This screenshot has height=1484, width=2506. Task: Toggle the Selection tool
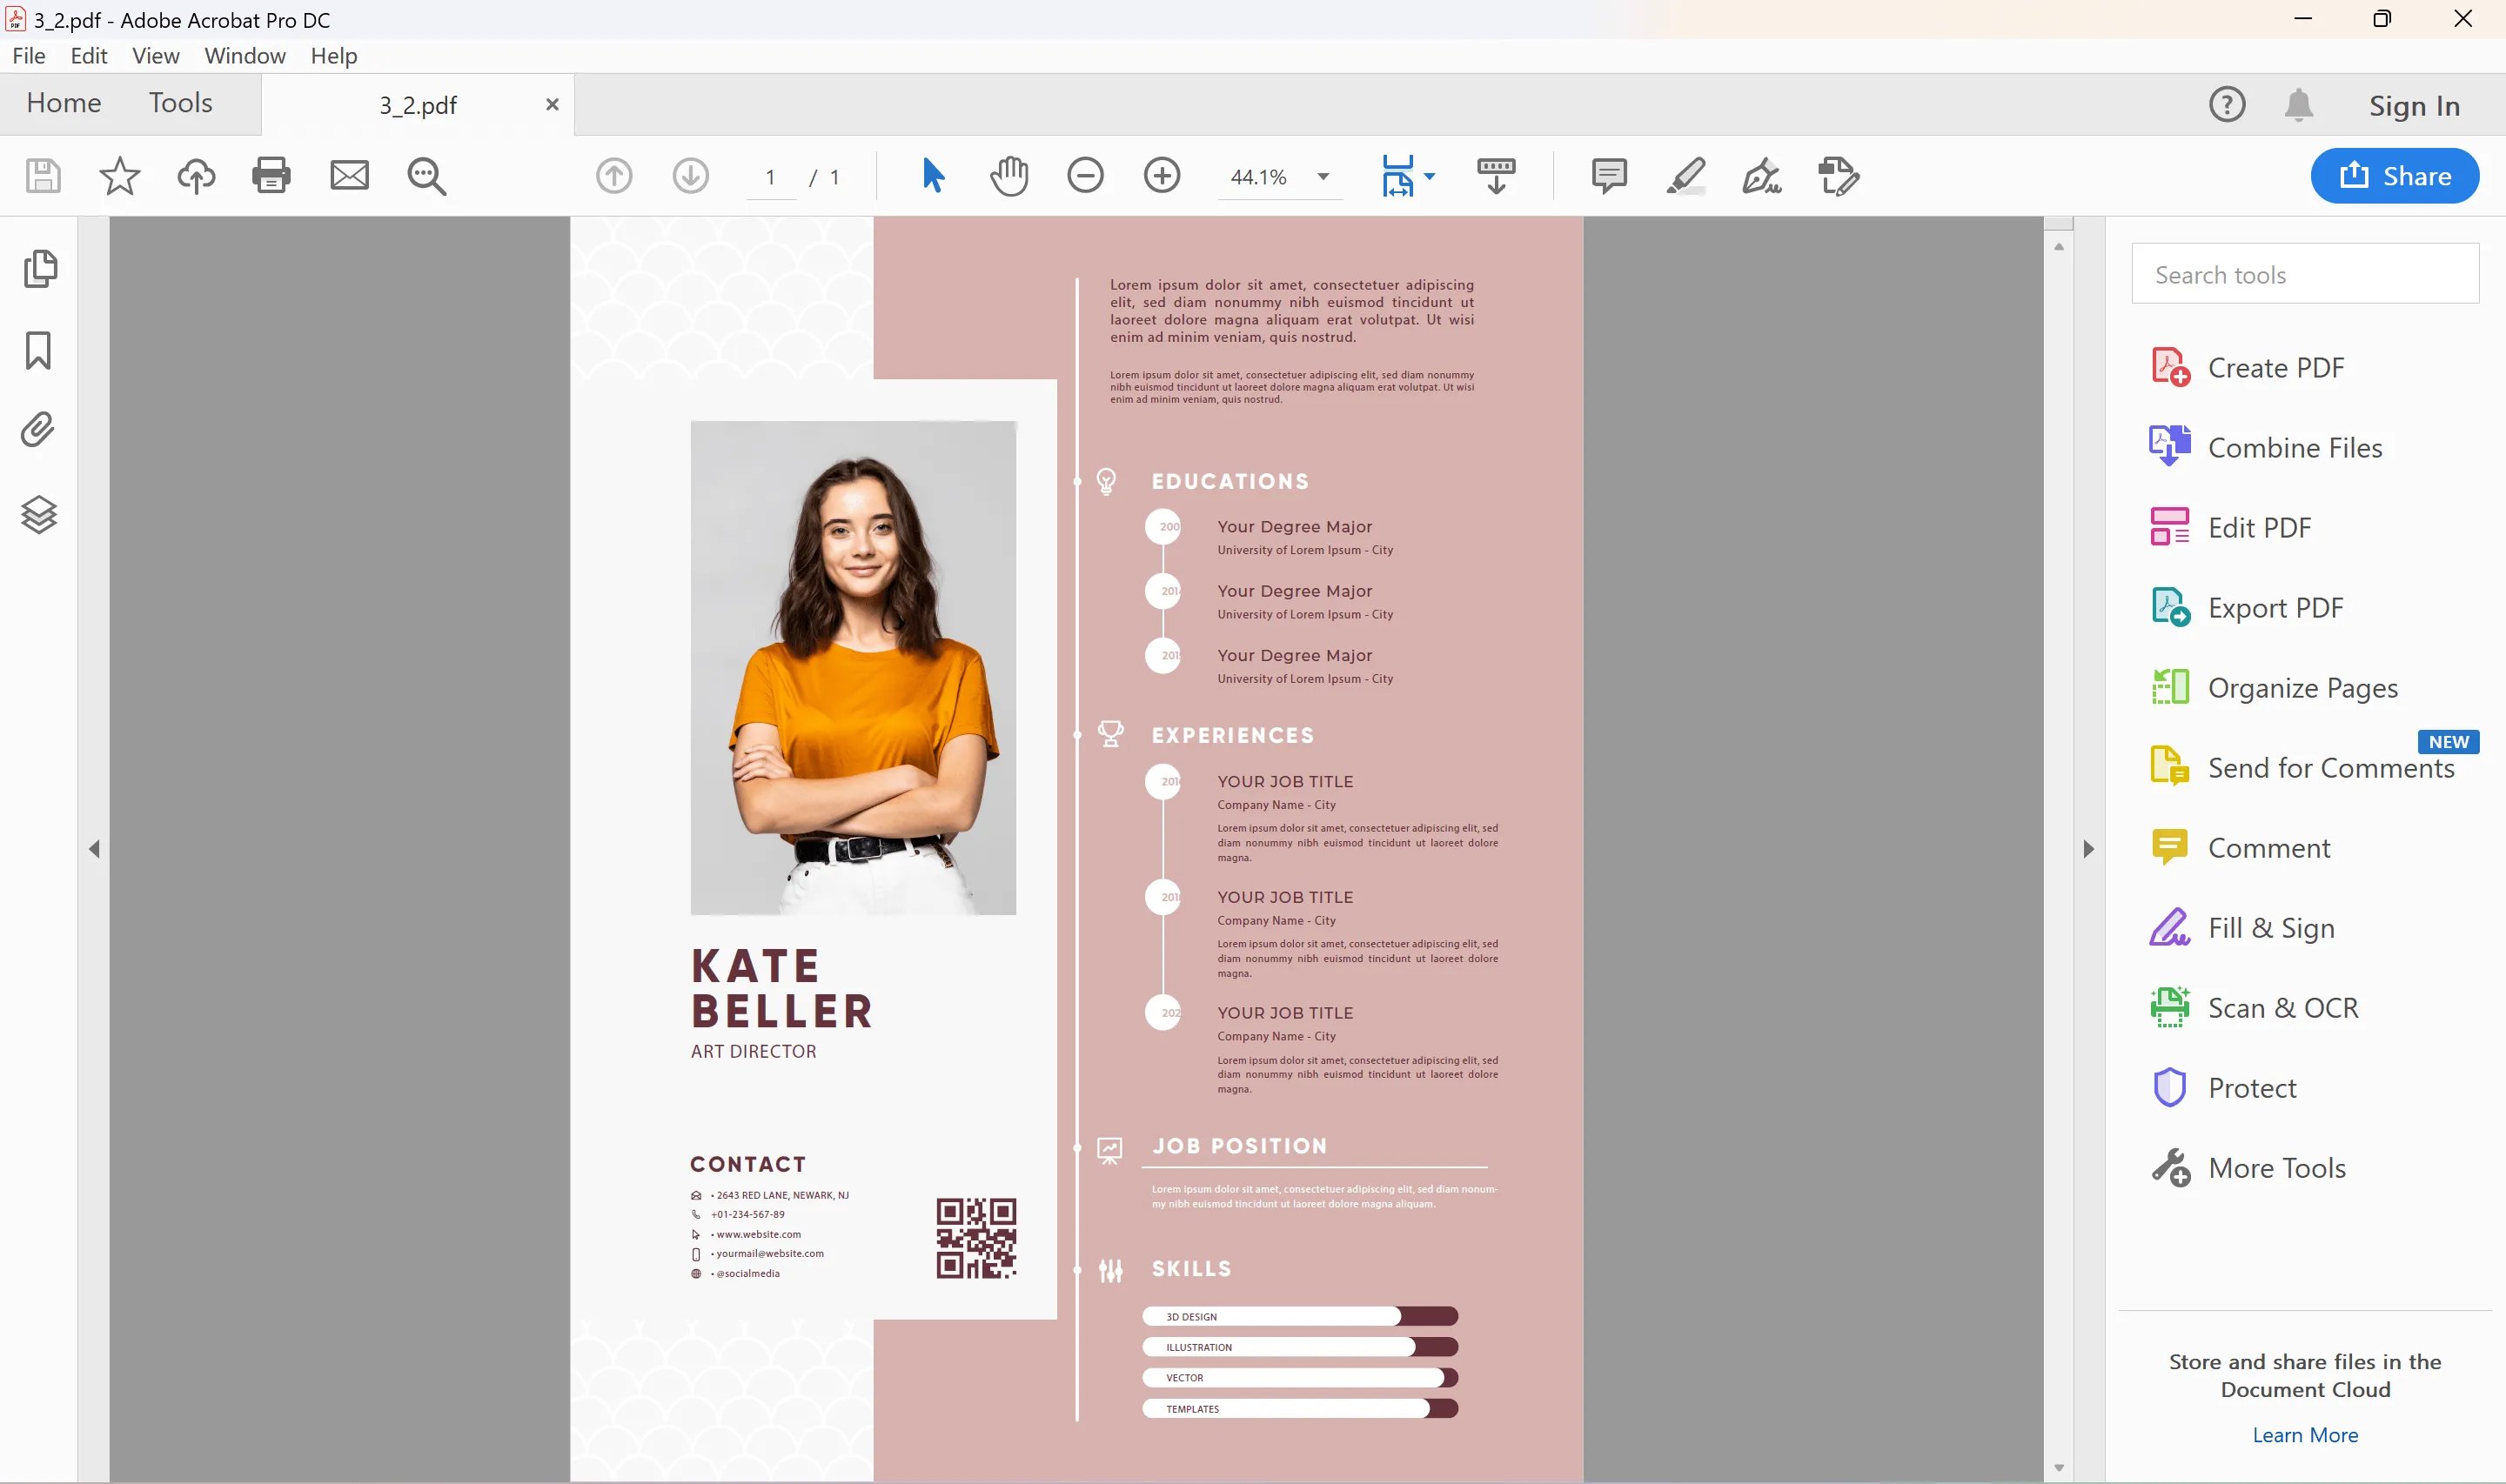(931, 175)
